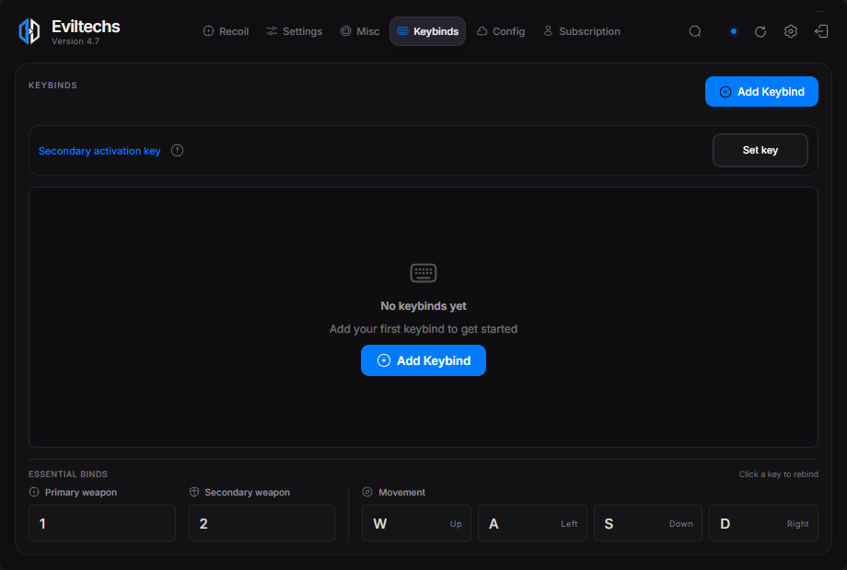Go to the Misc tab
847x570 pixels.
tap(360, 31)
